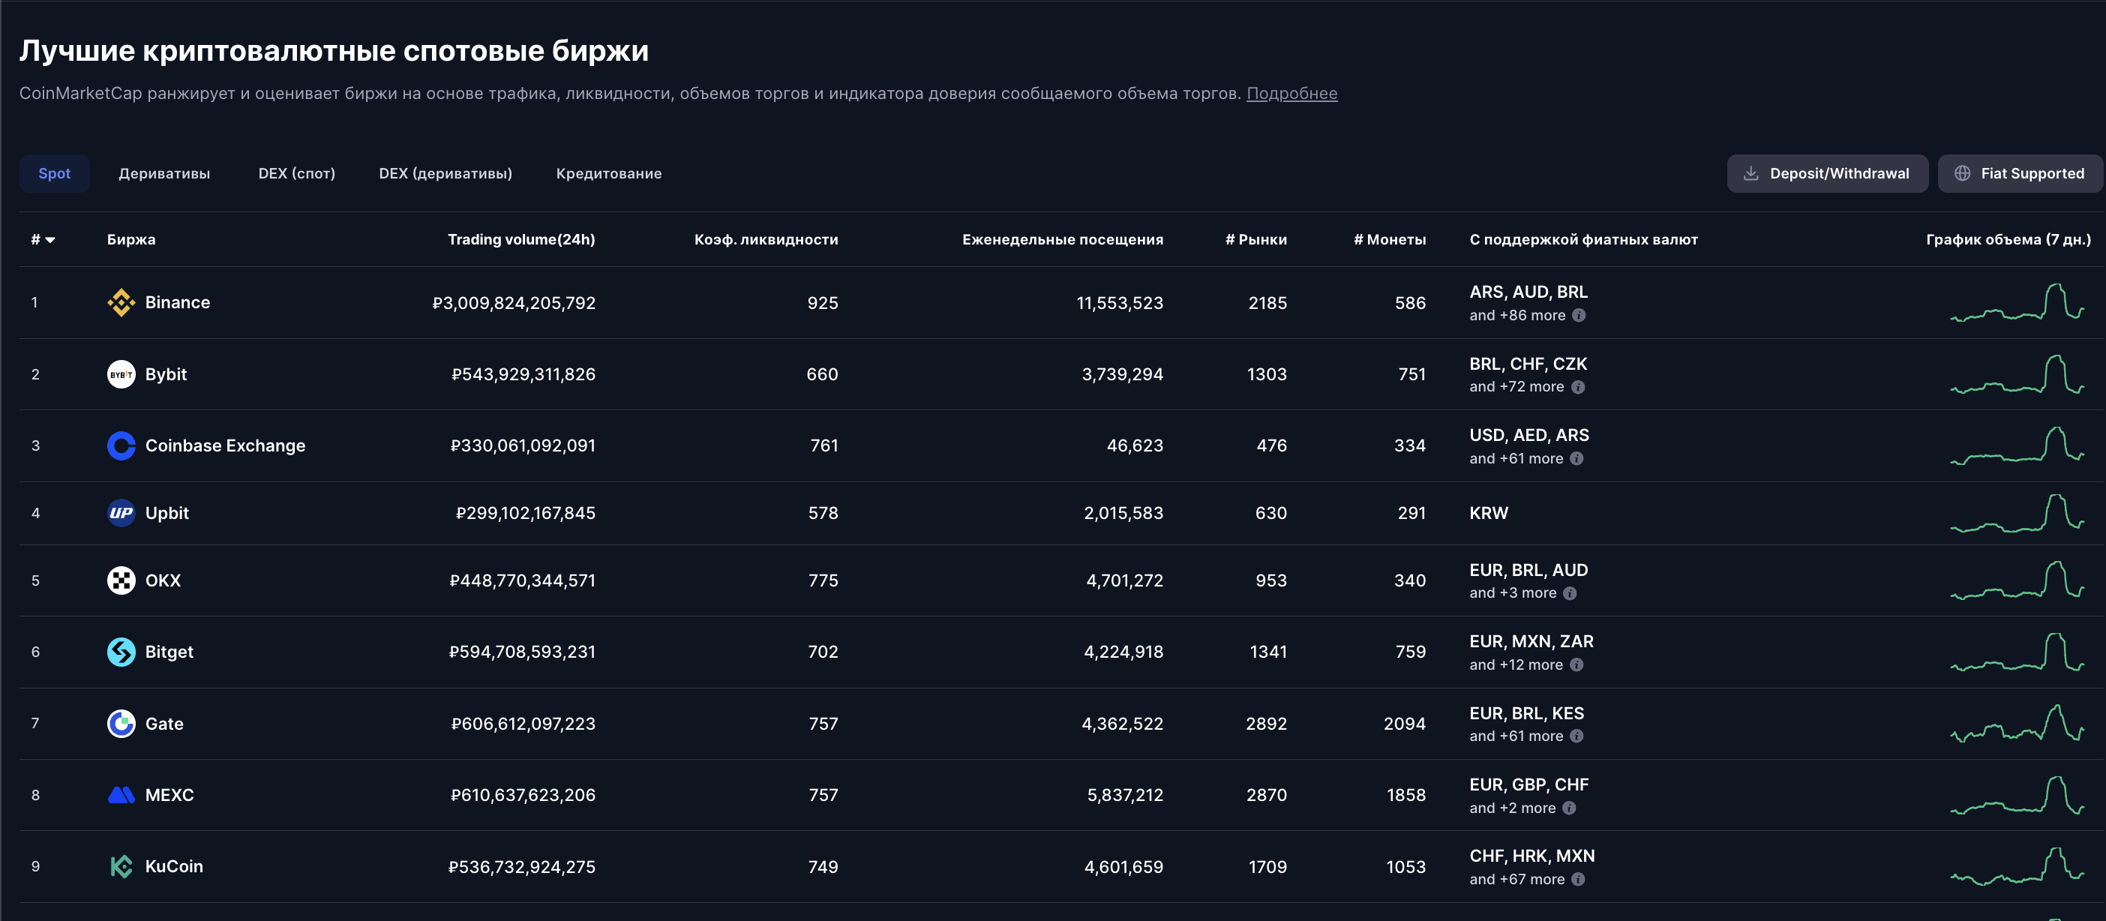The width and height of the screenshot is (2106, 921).
Task: Click MEXC 7-day volume chart
Action: 2016,795
